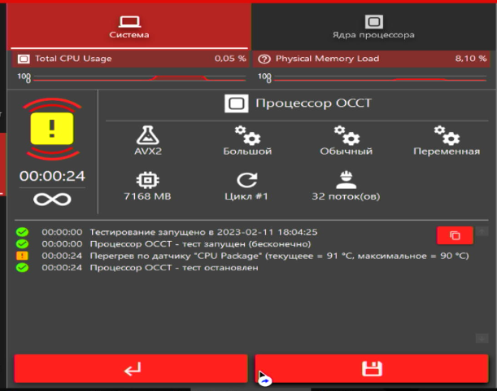Click the Процессор OCCT title text

click(313, 103)
